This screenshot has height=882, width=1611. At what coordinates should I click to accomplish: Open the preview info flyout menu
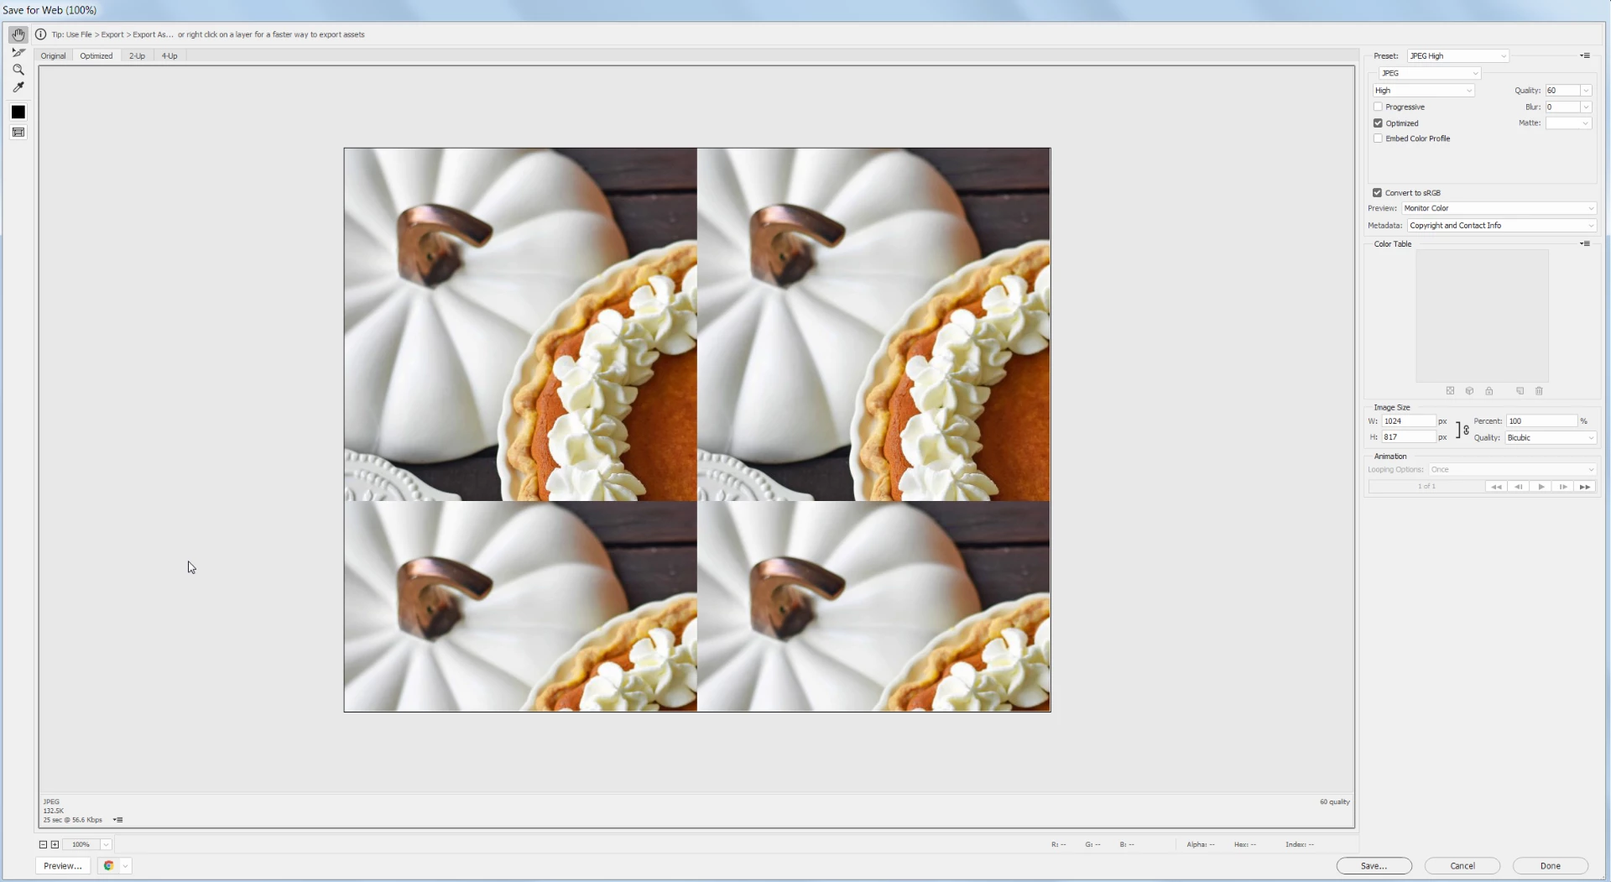tap(118, 820)
